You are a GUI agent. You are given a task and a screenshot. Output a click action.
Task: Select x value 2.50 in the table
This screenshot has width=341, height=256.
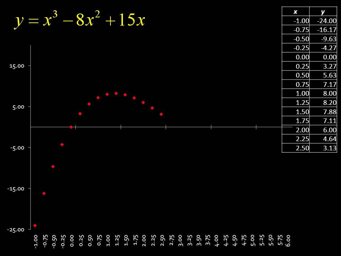(x=296, y=148)
